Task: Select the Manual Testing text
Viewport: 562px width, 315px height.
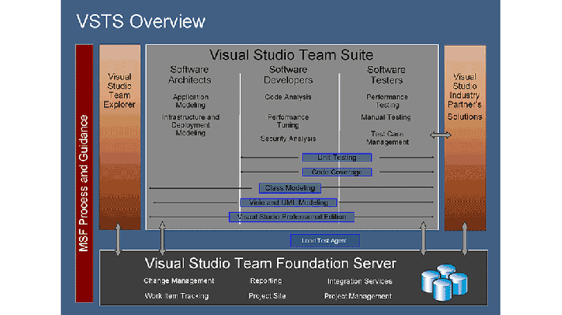Action: [386, 117]
